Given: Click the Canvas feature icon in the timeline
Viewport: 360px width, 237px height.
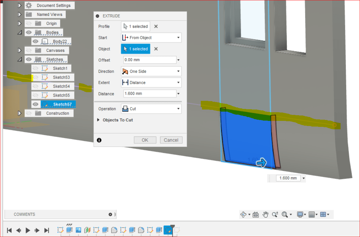Looking at the screenshot, I should (78, 230).
